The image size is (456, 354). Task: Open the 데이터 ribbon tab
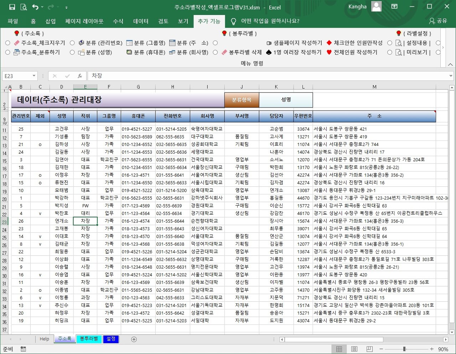click(x=141, y=21)
